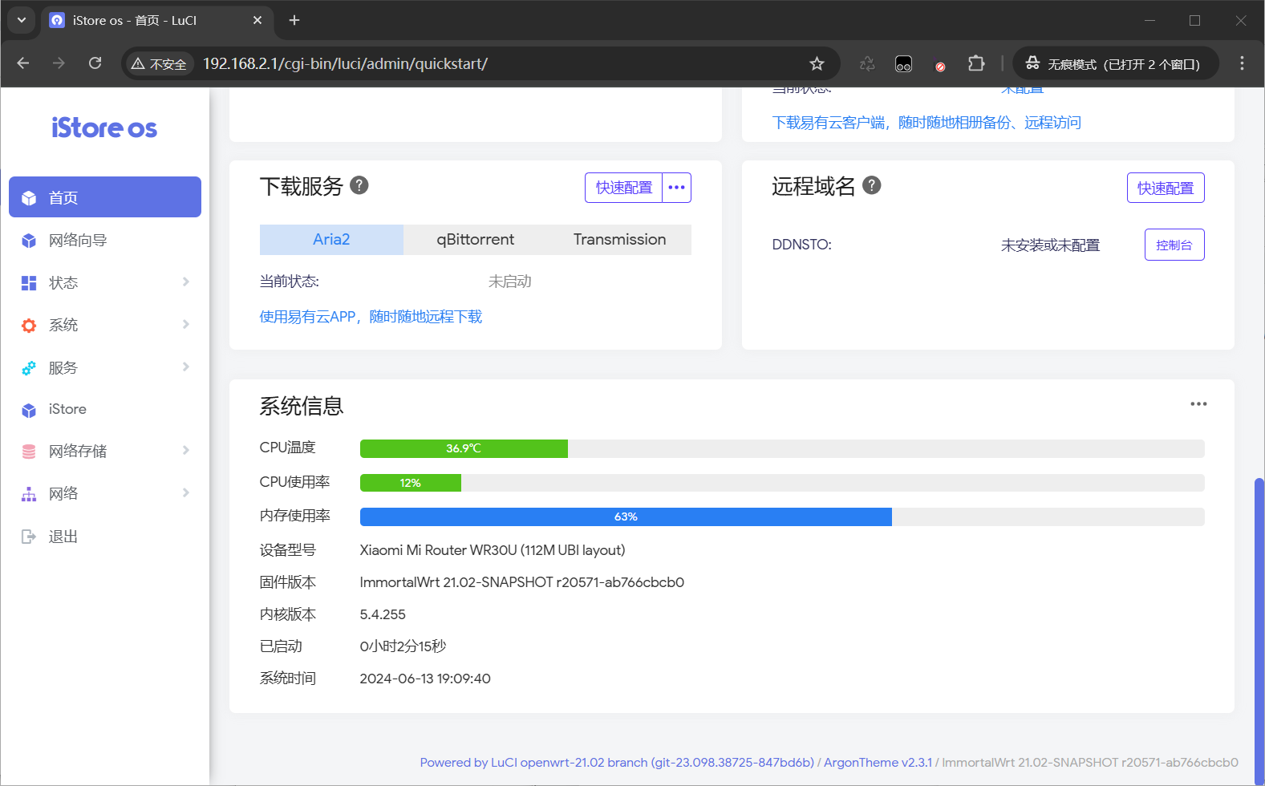Bookmark this page with the star icon
The width and height of the screenshot is (1265, 786).
point(817,63)
